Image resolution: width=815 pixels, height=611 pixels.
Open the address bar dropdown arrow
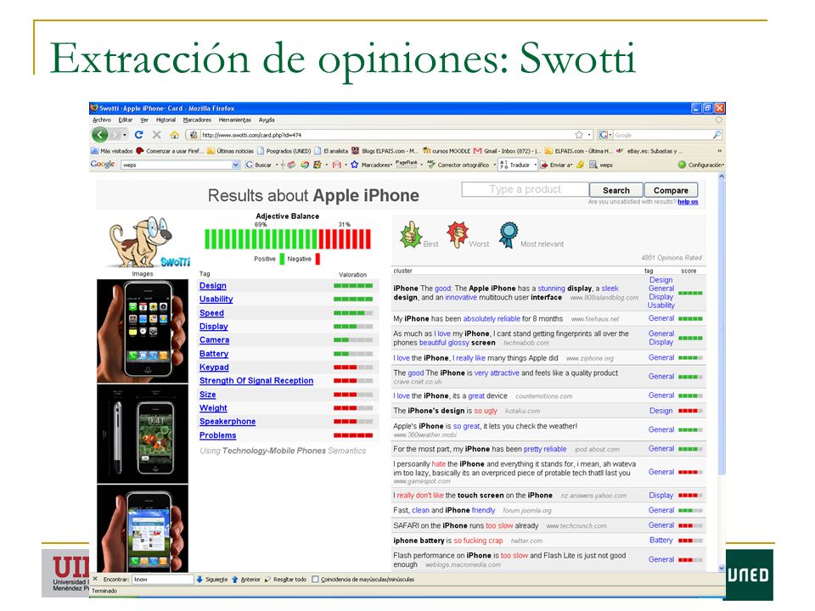(x=589, y=135)
